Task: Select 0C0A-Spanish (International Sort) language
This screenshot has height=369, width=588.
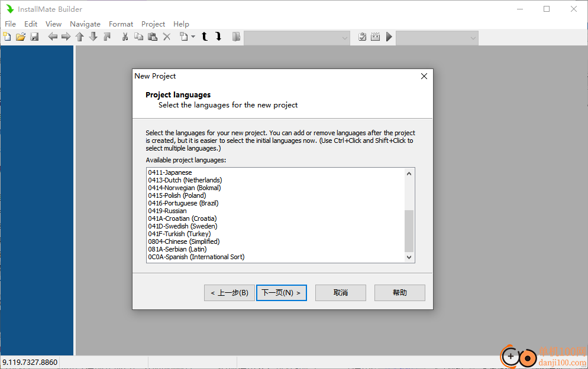Action: tap(275, 257)
